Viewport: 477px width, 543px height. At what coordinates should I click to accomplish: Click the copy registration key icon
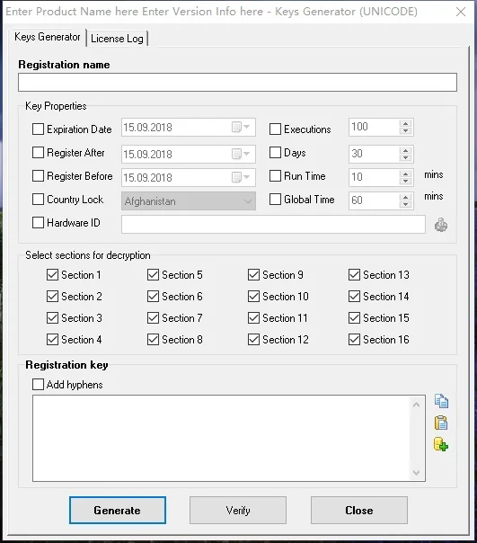[441, 401]
